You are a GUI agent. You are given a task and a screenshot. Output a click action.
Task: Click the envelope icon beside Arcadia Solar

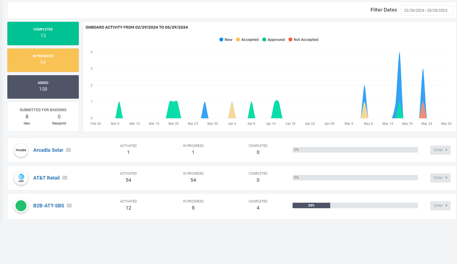68,150
